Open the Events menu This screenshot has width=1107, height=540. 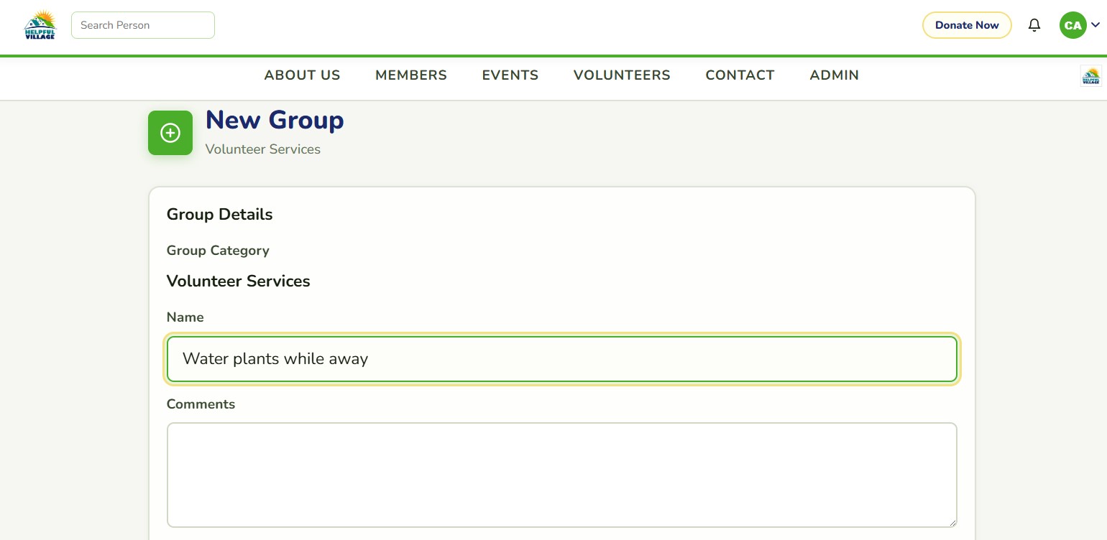(x=510, y=75)
